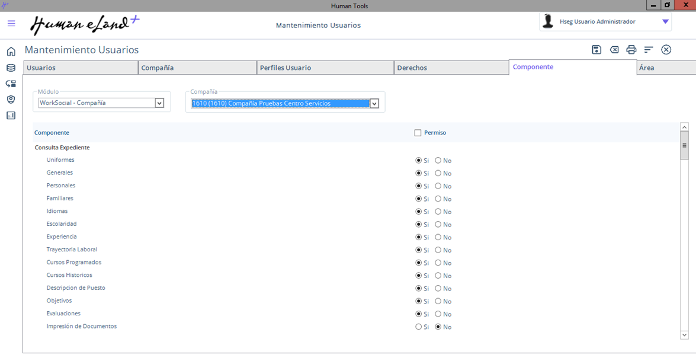The image size is (696, 364).
Task: Expand the Hseg Usuario Administrador user menu
Action: pos(665,22)
